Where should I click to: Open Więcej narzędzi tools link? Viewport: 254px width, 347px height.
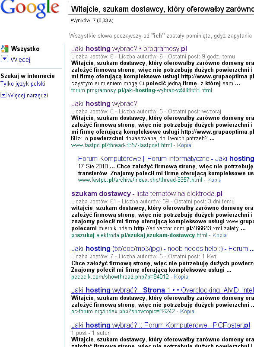pyautogui.click(x=28, y=95)
